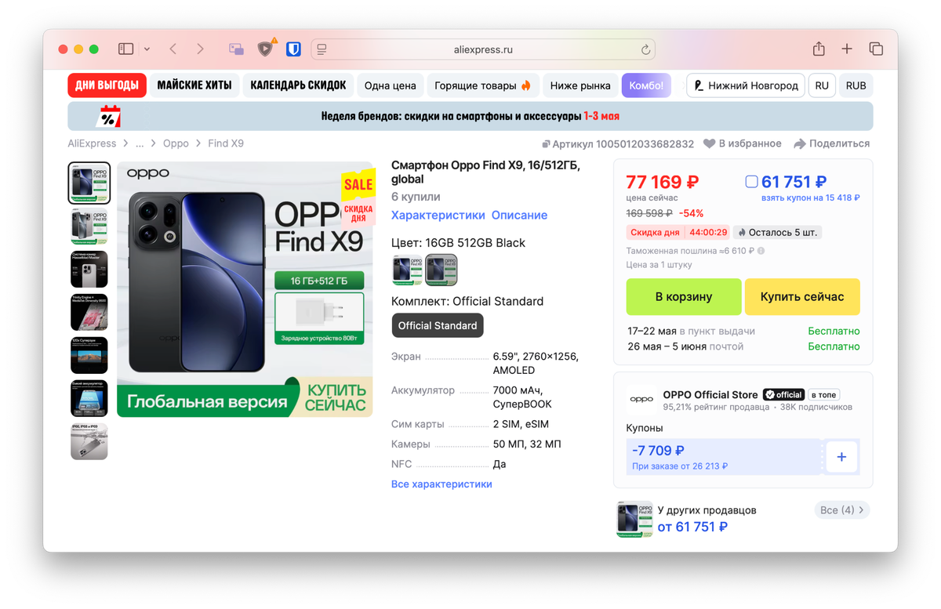Open the page reader menu icon
941x609 pixels.
[322, 49]
